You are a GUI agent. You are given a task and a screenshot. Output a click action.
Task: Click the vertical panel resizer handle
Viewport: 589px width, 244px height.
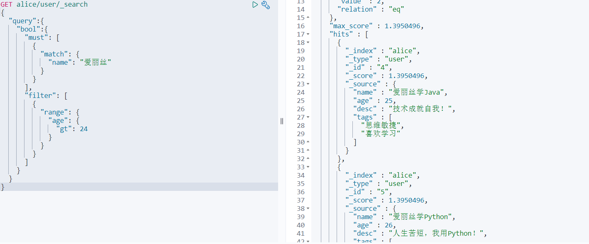tap(282, 121)
